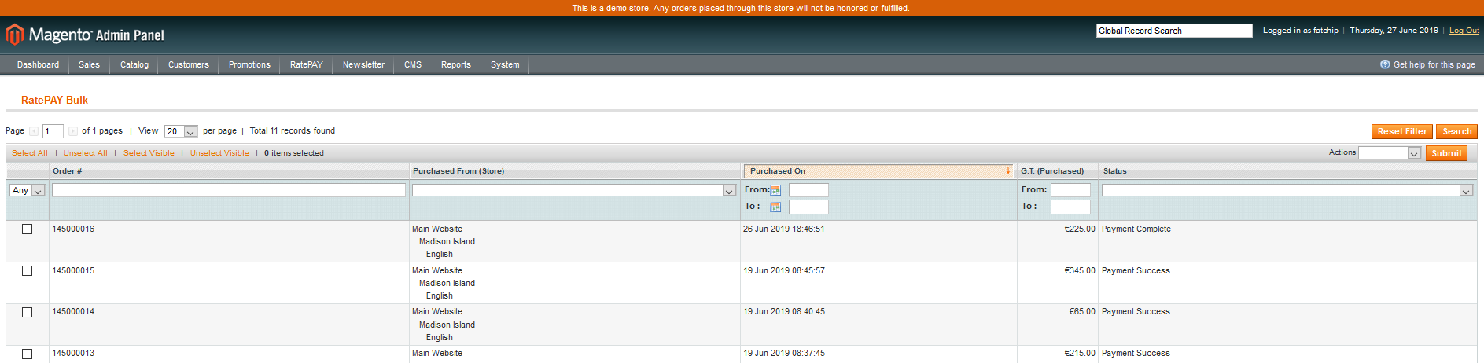
Task: Click the Get help for this page icon
Action: click(1385, 64)
